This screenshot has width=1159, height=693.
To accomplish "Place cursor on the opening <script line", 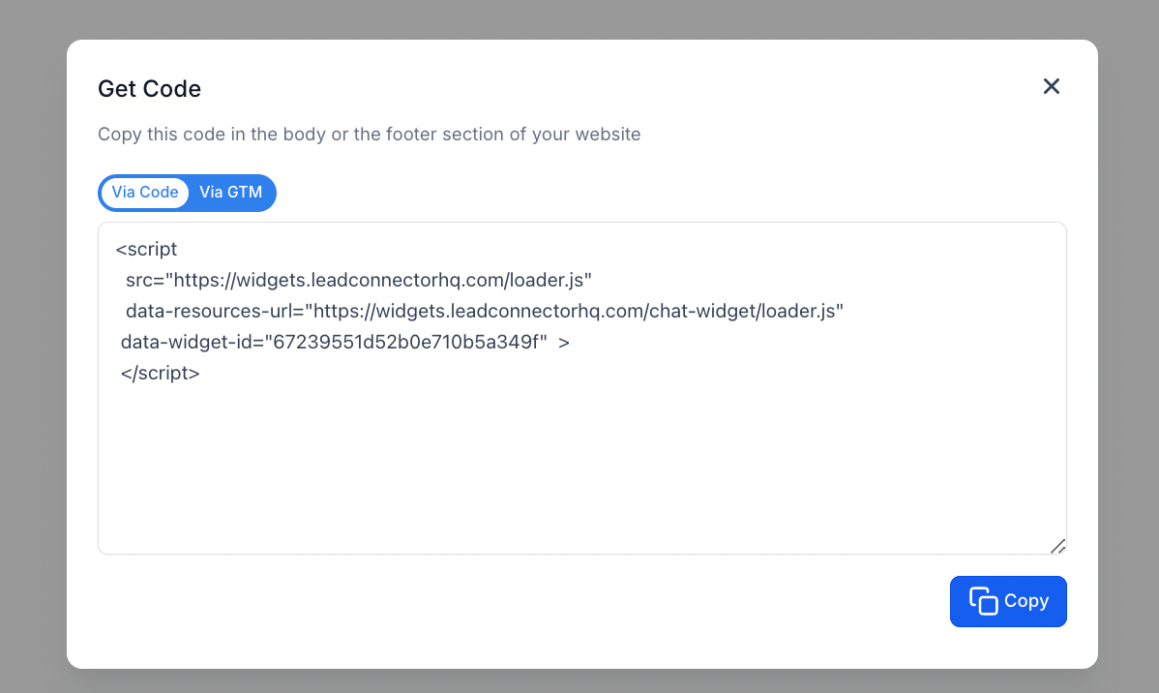I will coord(147,250).
